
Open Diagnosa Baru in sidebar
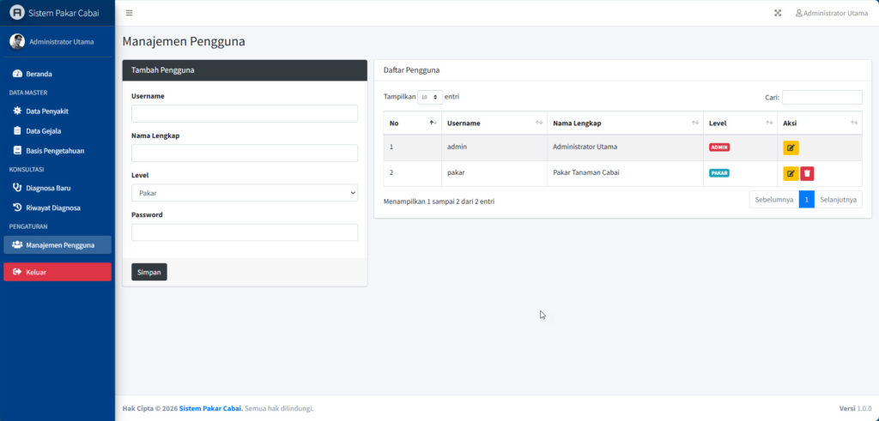coord(48,188)
